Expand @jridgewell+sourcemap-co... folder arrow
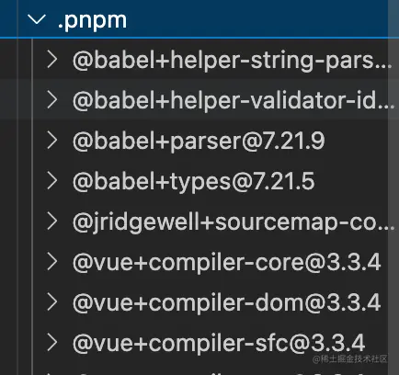This screenshot has width=399, height=375. [x=52, y=222]
